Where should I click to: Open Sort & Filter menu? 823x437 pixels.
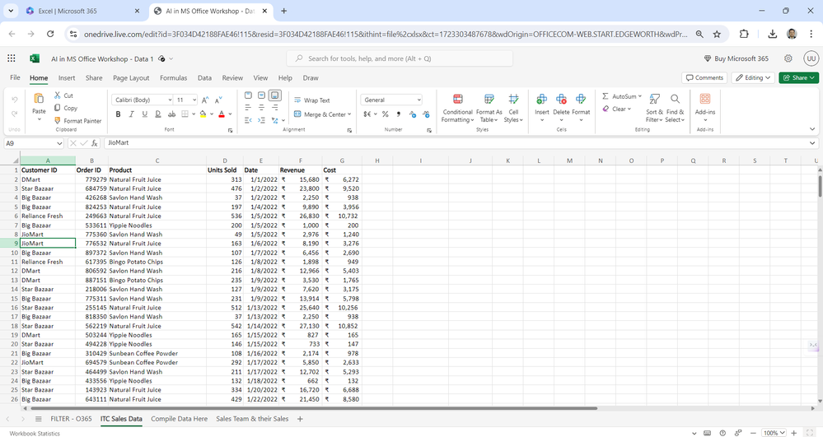click(654, 108)
